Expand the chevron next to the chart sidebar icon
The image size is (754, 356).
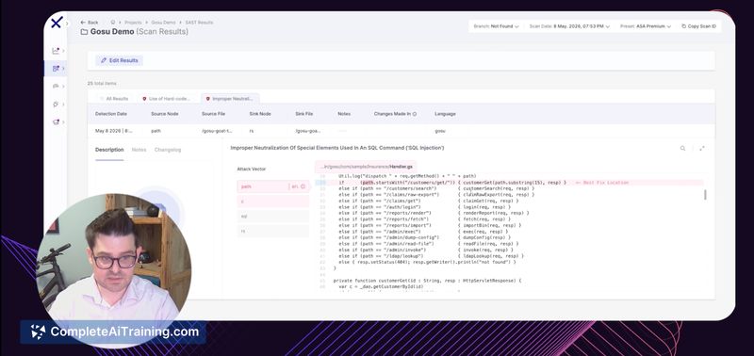(63, 51)
